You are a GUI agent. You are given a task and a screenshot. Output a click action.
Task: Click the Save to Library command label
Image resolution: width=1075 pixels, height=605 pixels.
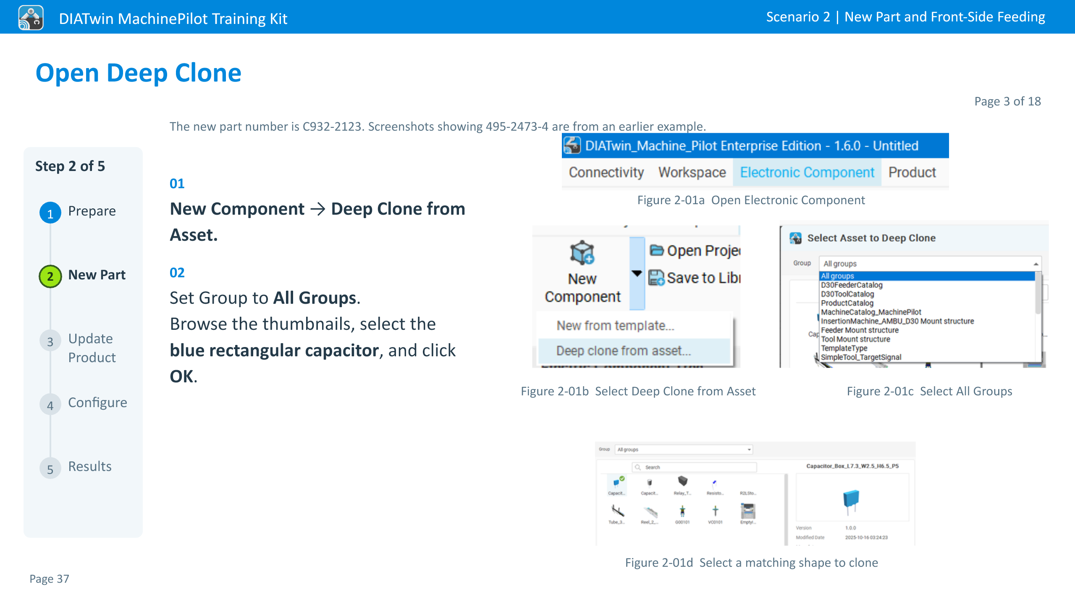coord(703,278)
